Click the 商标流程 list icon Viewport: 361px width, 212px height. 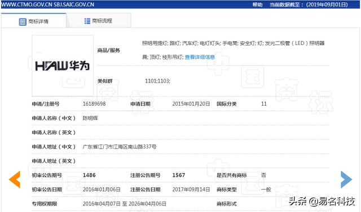click(x=87, y=21)
